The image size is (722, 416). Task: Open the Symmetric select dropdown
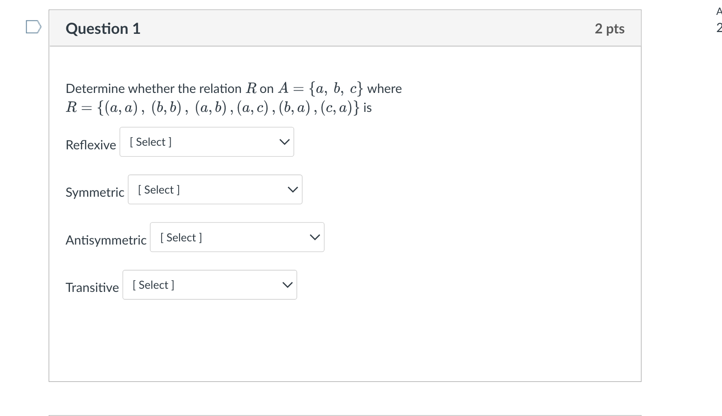coord(215,190)
